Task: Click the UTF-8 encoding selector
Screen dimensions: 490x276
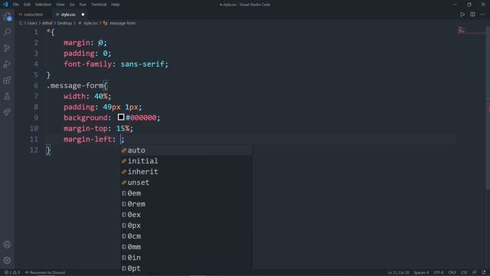Action: [x=439, y=273]
